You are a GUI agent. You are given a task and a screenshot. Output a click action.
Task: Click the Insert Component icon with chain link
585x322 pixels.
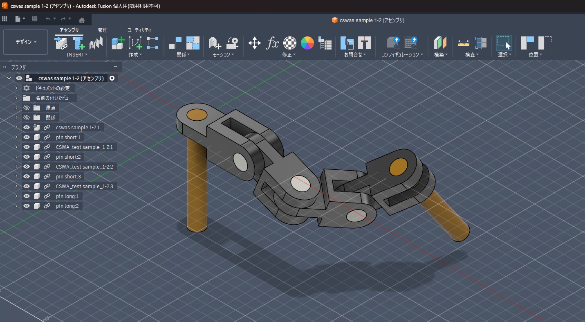click(61, 43)
